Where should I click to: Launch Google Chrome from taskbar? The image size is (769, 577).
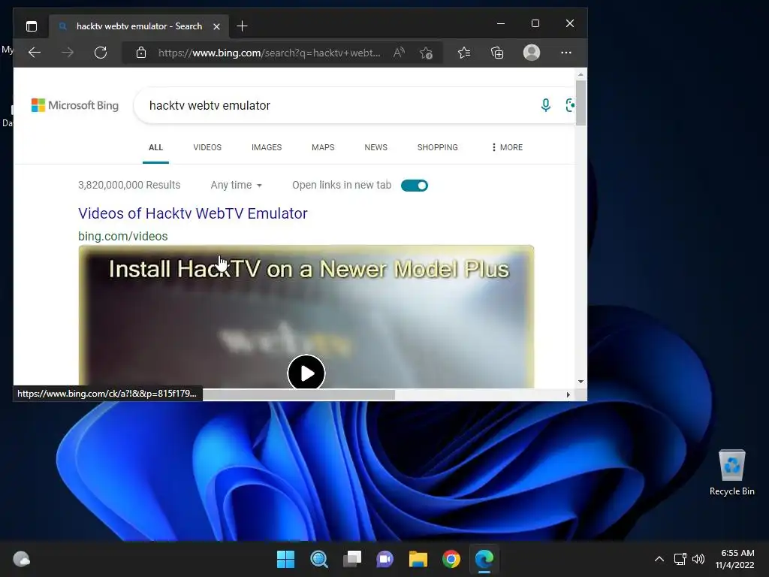(451, 559)
